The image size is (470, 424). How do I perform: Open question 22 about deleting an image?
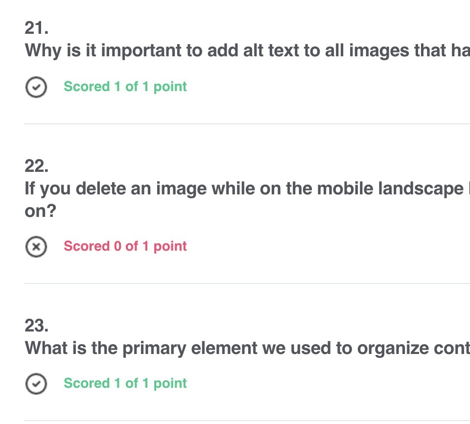point(247,200)
